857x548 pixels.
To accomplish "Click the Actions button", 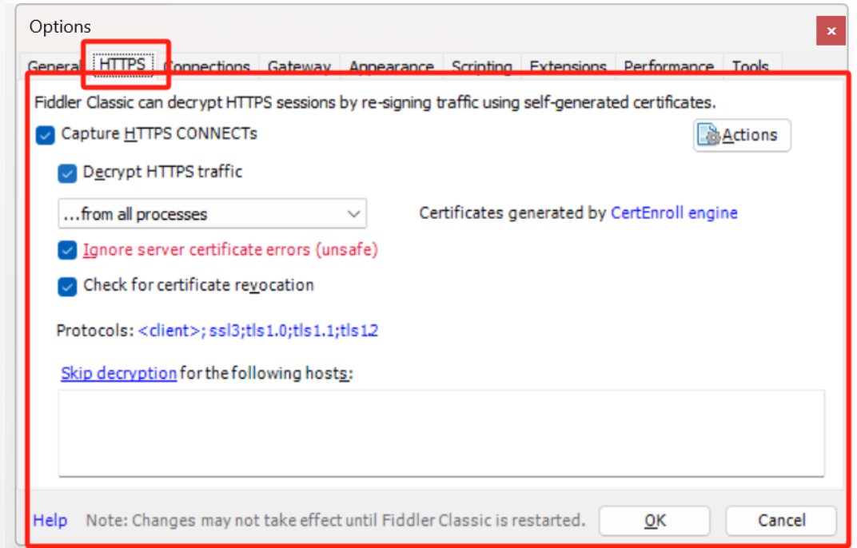I will coord(742,135).
